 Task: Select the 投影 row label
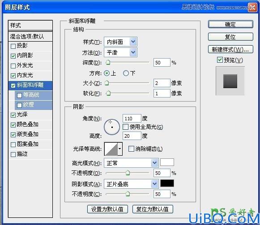pyautogui.click(x=22, y=46)
